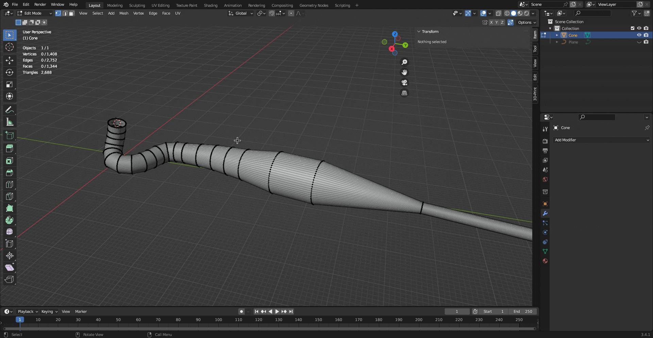Open Global transform orientation dropdown
This screenshot has height=338, width=653.
(x=241, y=13)
